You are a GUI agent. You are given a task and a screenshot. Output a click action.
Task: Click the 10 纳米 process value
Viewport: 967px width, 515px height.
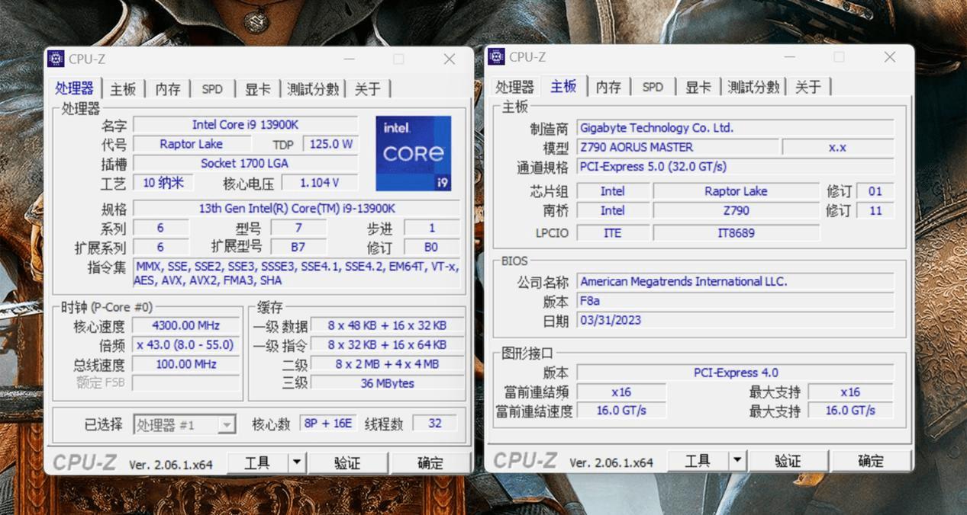click(163, 183)
